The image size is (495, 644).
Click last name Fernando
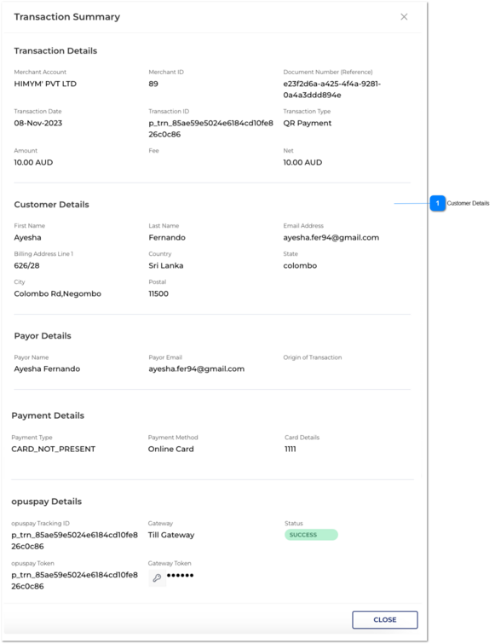167,238
